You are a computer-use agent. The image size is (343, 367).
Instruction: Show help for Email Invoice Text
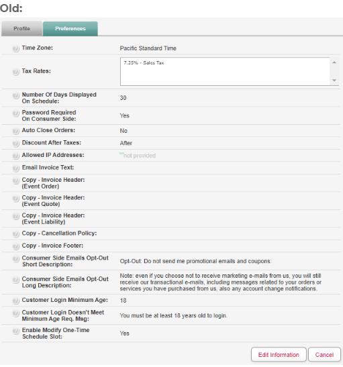(x=15, y=168)
